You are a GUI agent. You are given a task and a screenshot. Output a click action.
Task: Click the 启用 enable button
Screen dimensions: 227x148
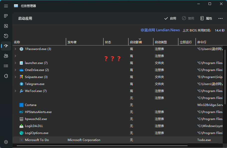click(171, 18)
